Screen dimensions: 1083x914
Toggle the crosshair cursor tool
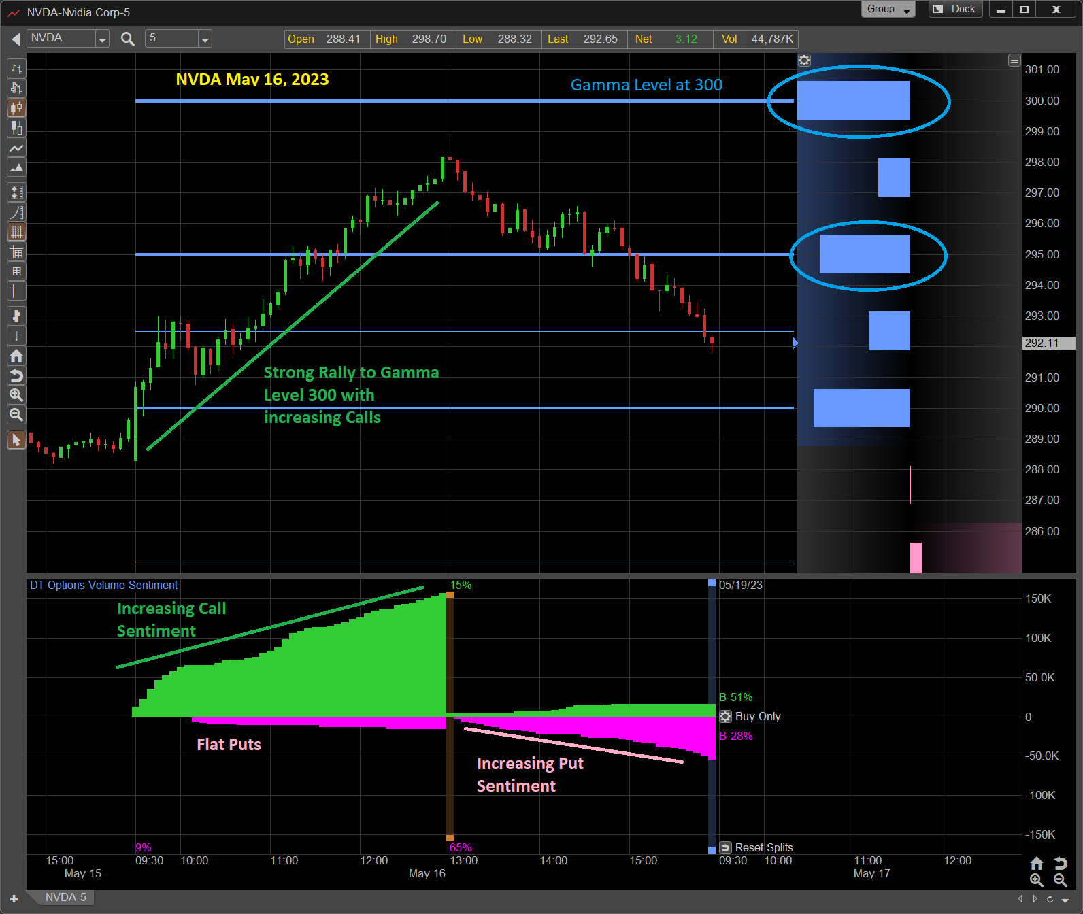coord(16,291)
